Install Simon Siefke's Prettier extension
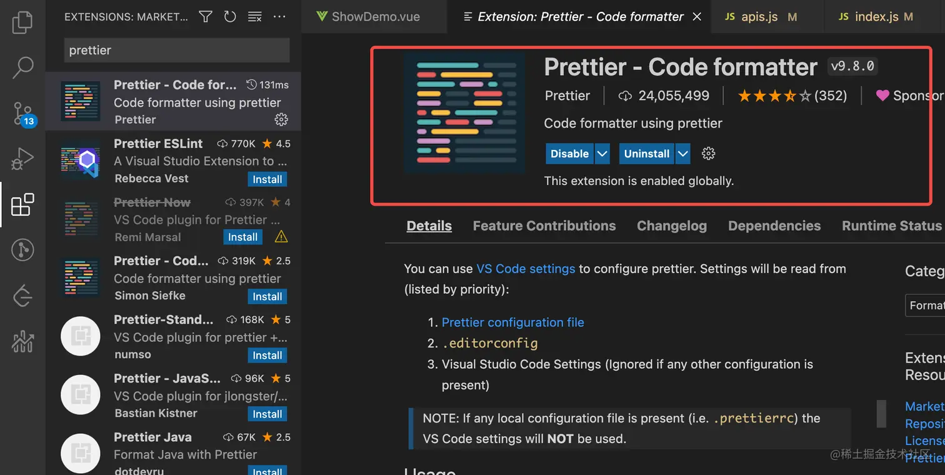 coord(267,297)
